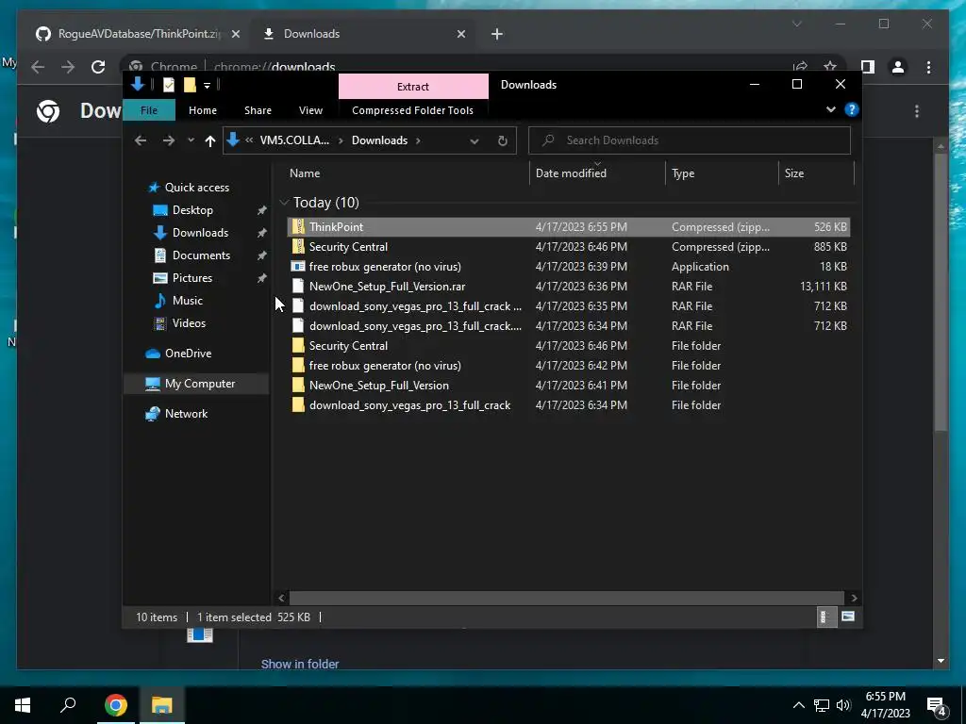The width and height of the screenshot is (966, 724).
Task: Select Security Central zip file icon
Action: point(298,246)
